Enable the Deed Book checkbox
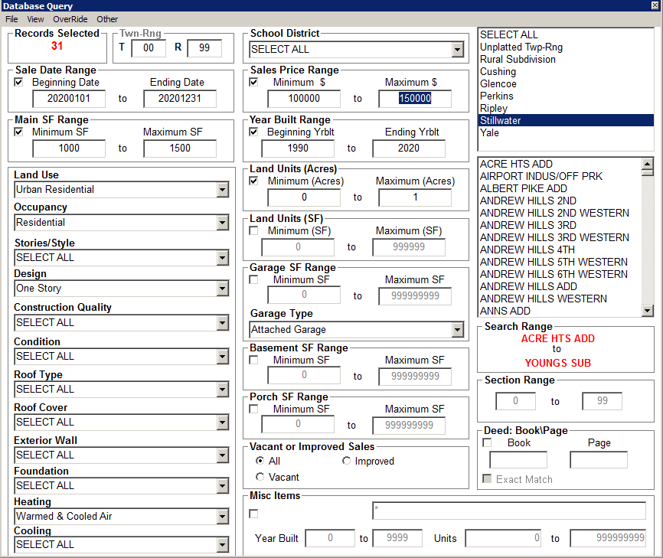This screenshot has width=663, height=558. click(488, 443)
